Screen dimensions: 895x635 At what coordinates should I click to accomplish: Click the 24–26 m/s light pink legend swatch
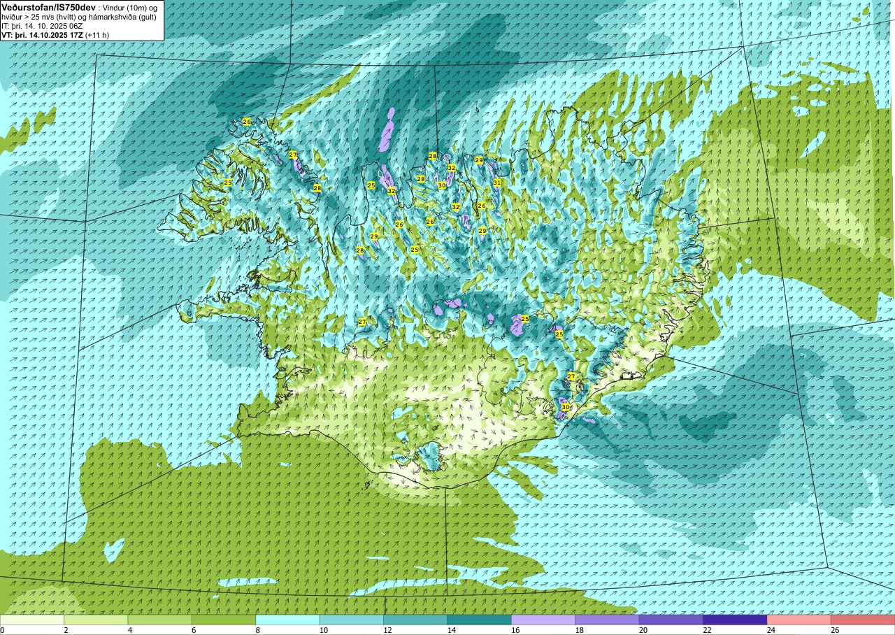click(799, 620)
